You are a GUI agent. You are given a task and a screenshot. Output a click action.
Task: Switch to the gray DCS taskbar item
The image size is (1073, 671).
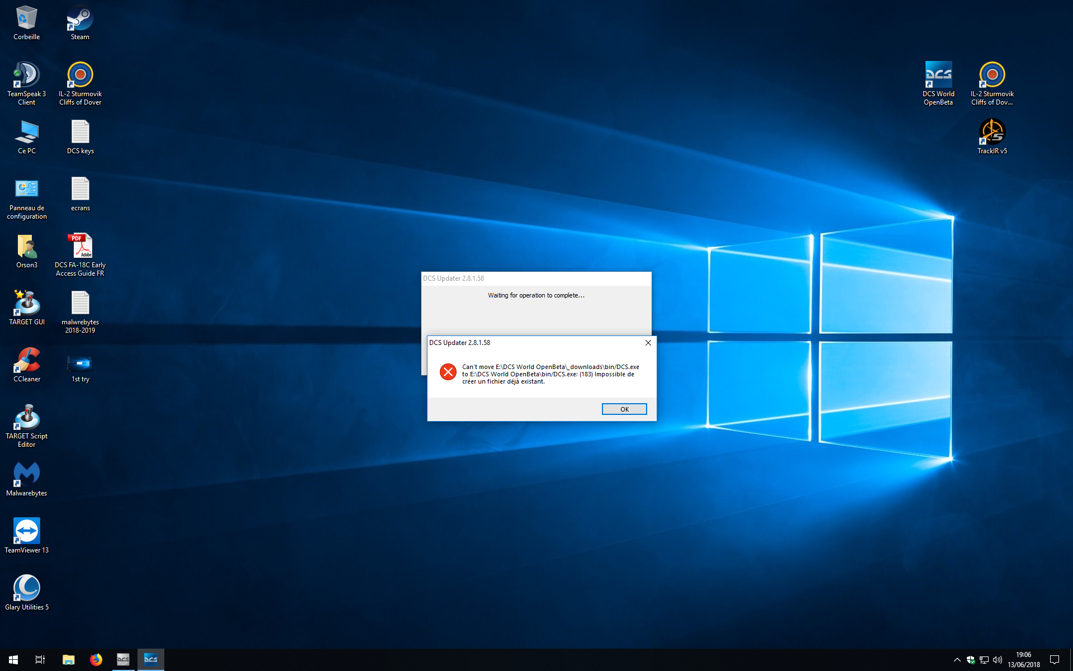tap(123, 660)
